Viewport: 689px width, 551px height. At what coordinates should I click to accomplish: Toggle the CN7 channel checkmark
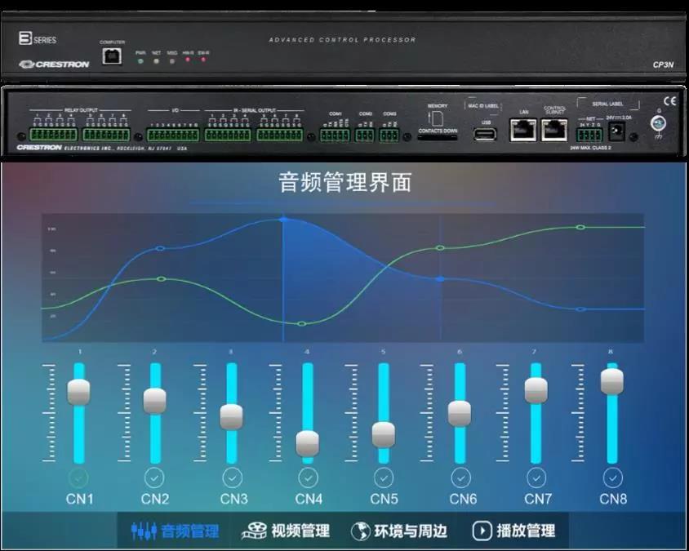click(x=536, y=478)
